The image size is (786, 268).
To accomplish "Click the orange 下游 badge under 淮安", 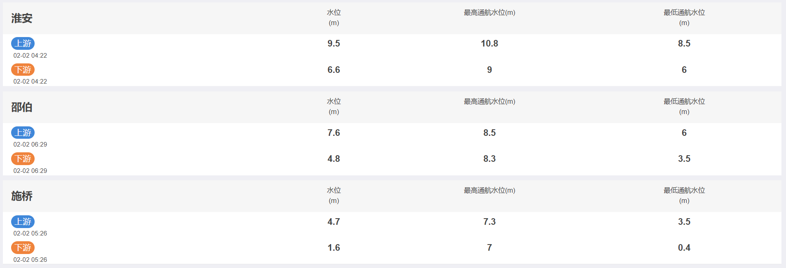I will coord(23,70).
